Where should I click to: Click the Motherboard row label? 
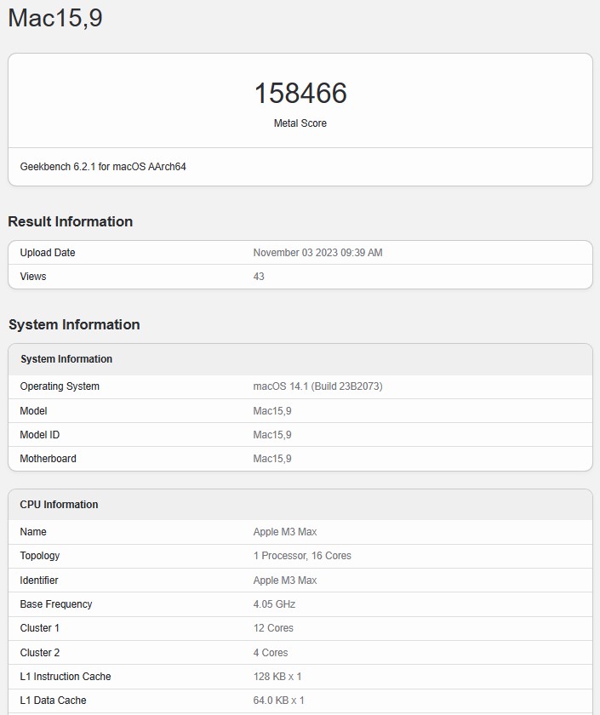49,459
